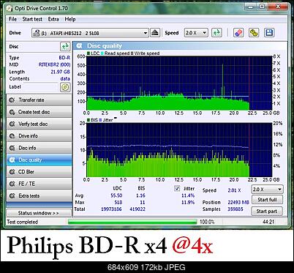Click the Transfer rate sidebar icon

[x=12, y=100]
